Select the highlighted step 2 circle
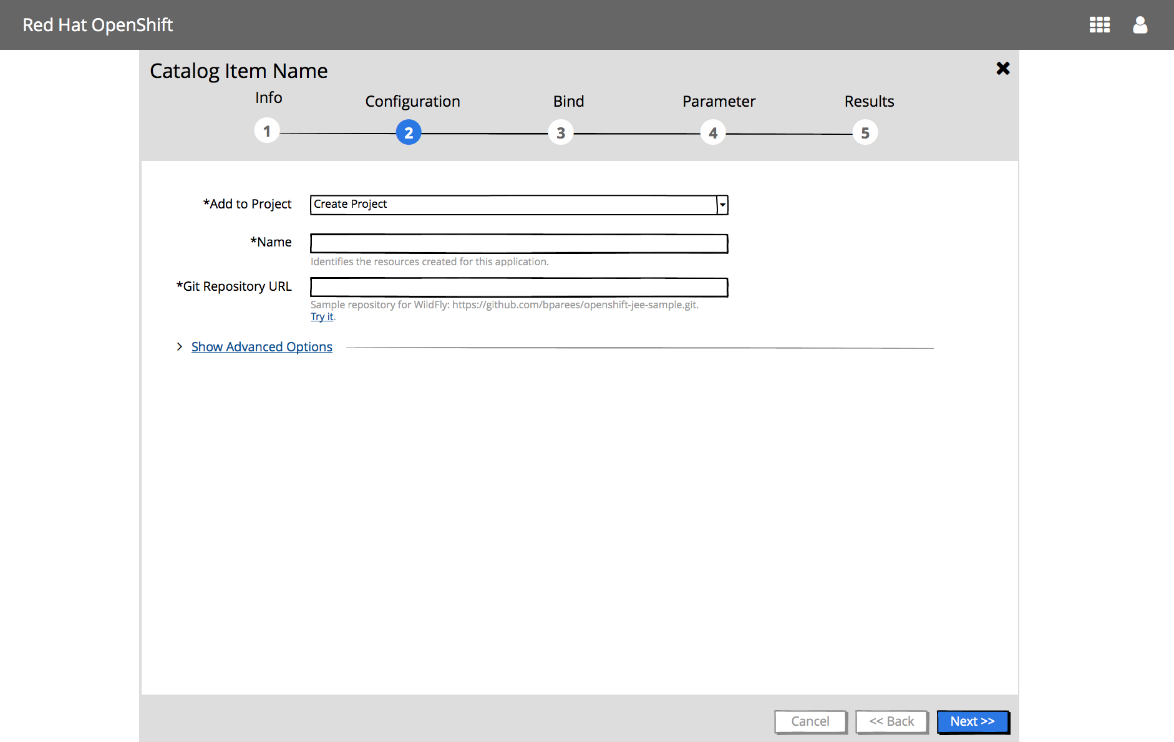The height and width of the screenshot is (742, 1174). tap(409, 132)
